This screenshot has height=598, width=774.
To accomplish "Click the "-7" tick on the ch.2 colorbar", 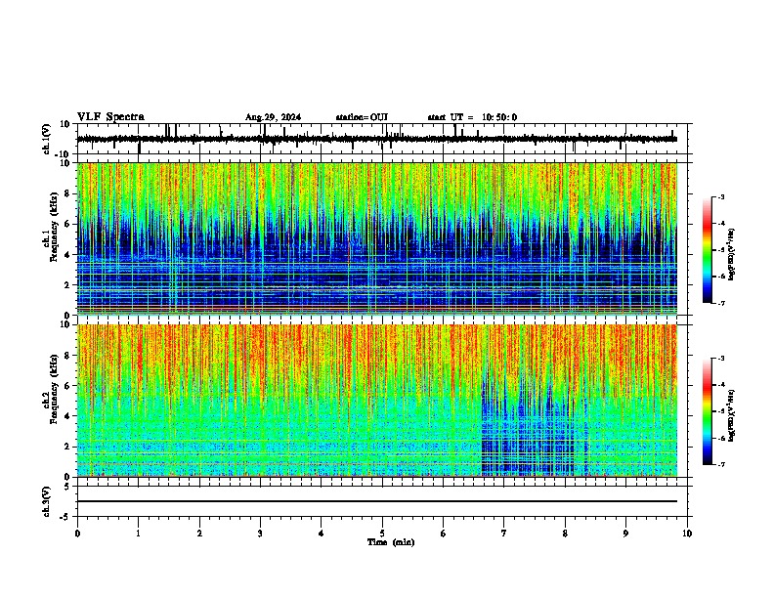I will [x=720, y=464].
